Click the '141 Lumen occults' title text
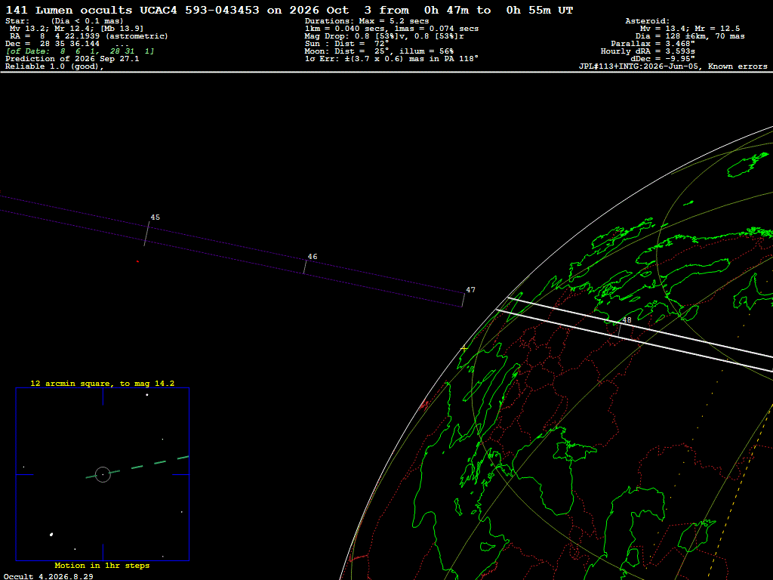 (69, 10)
